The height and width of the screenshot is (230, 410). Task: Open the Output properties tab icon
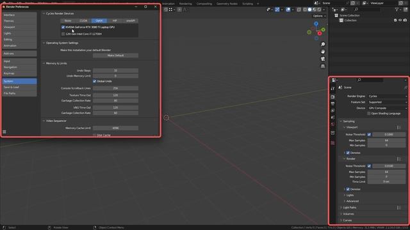pos(332,103)
